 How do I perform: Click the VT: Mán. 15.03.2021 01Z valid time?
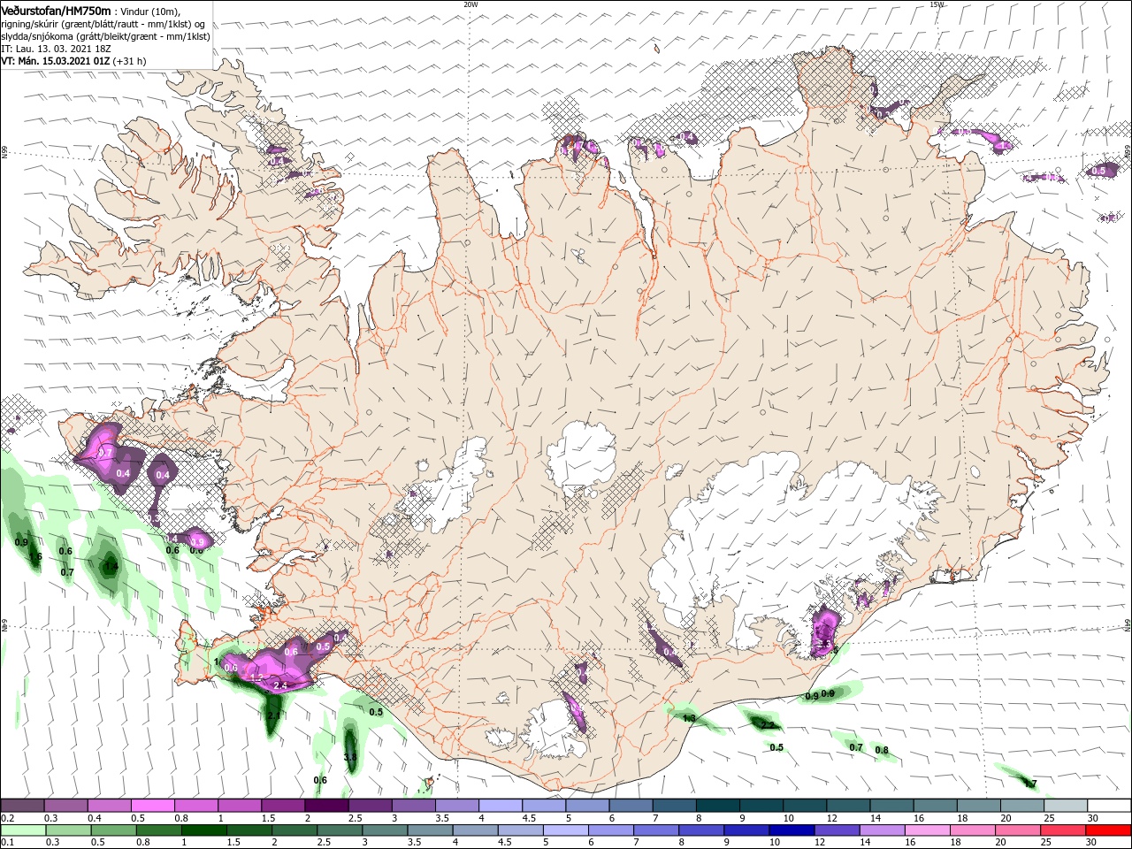[56, 61]
